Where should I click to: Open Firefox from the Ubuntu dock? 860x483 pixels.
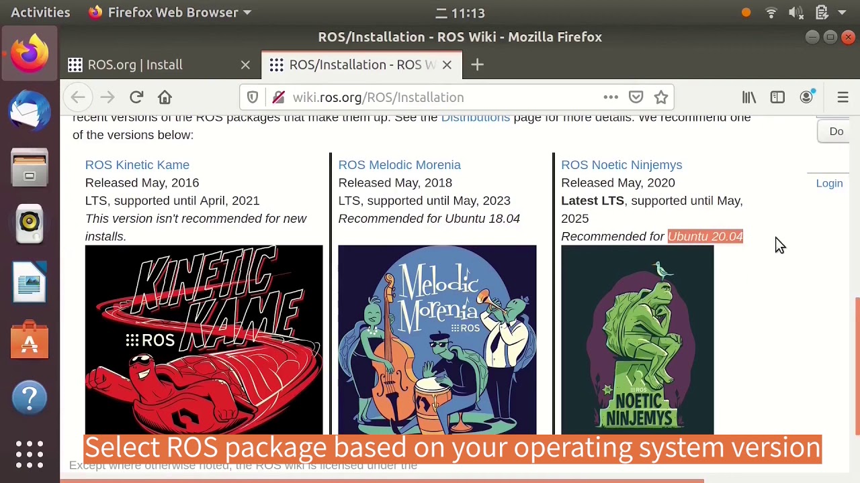(30, 52)
